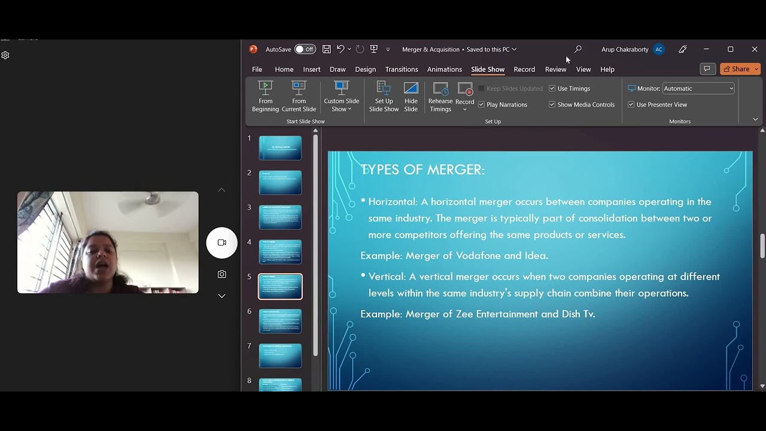Open the Comments pane icon
This screenshot has height=431, width=766.
click(707, 69)
